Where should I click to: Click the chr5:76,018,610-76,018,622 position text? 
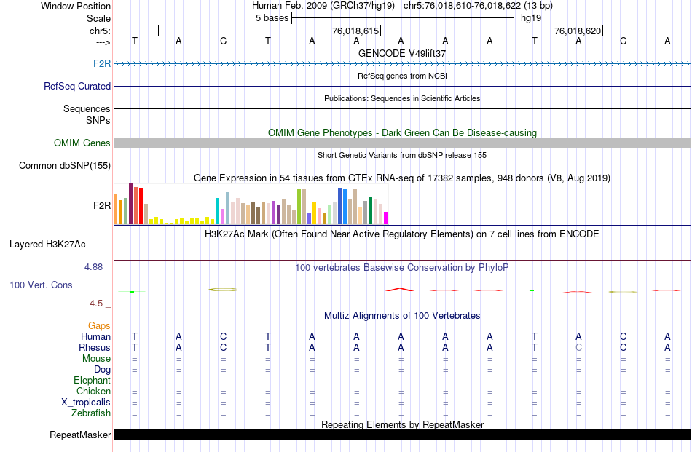478,6
